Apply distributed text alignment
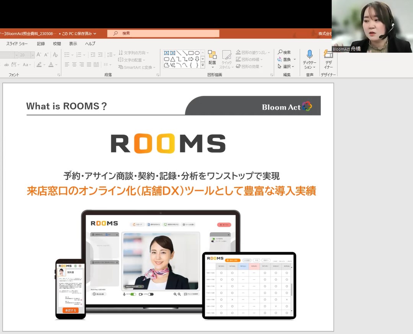 pyautogui.click(x=96, y=64)
